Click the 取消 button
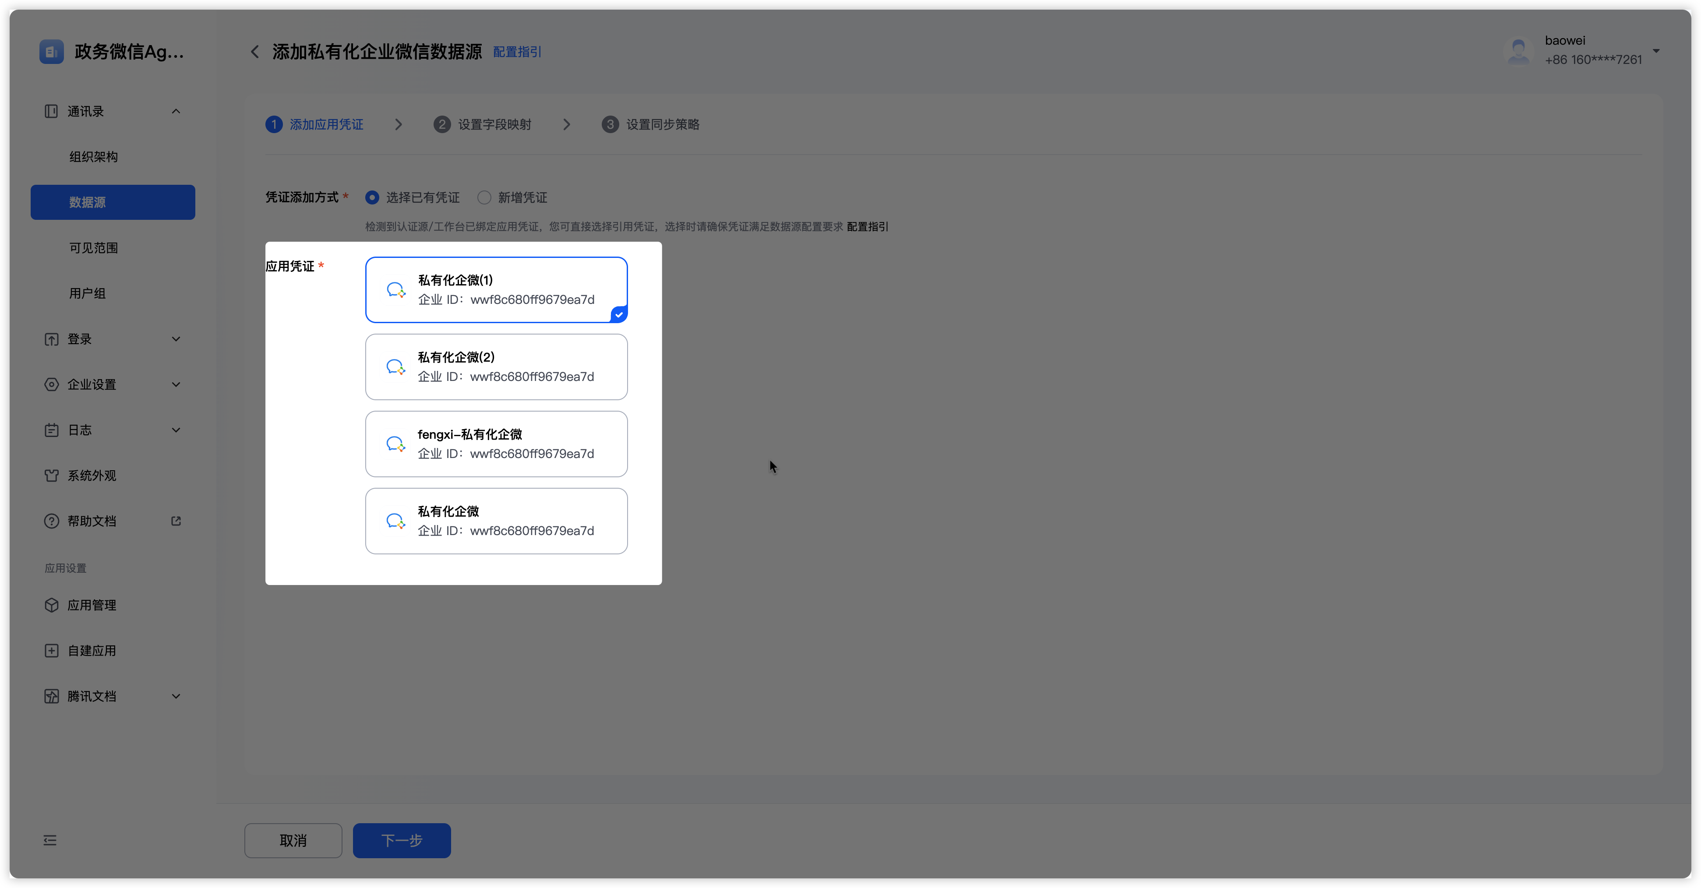 tap(293, 840)
